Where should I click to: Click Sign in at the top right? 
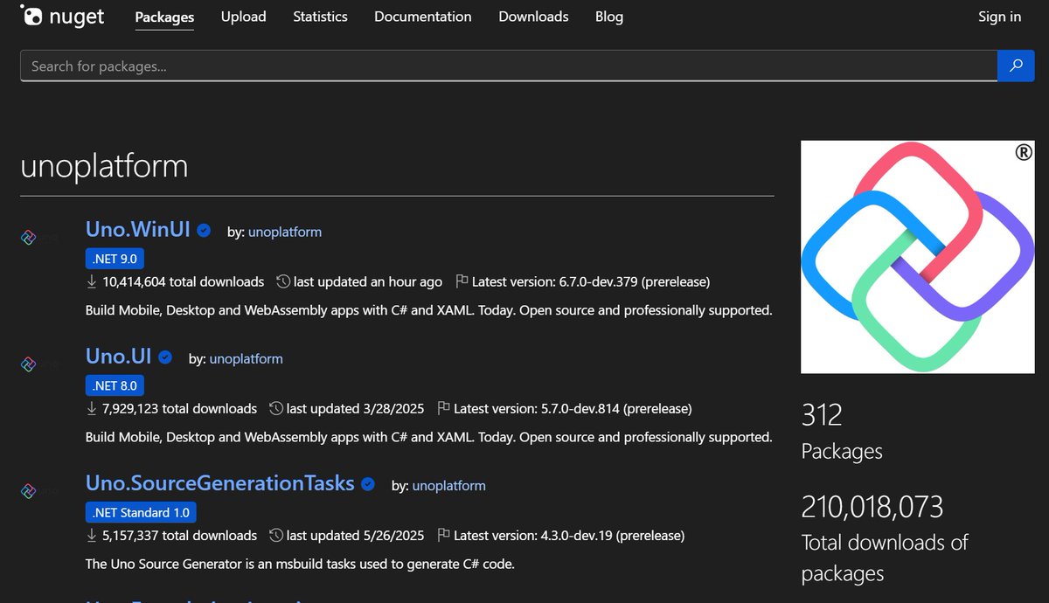(x=999, y=17)
